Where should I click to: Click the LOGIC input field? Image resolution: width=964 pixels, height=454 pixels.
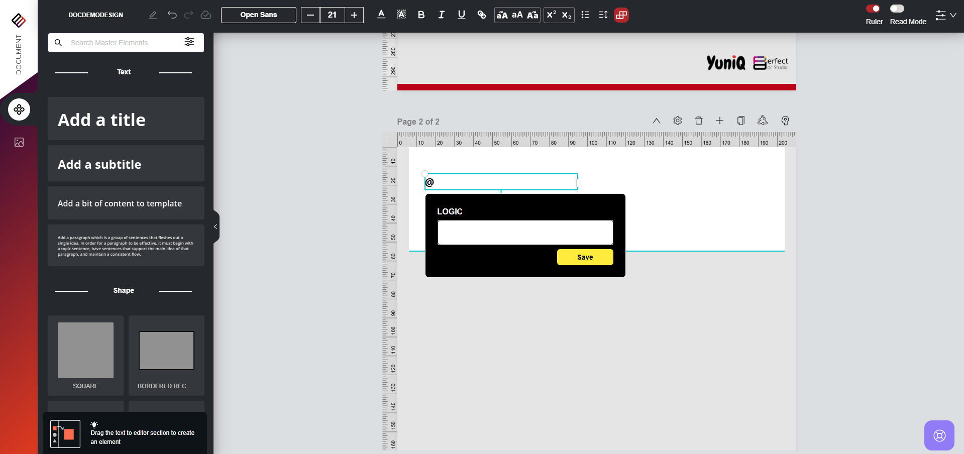[525, 233]
